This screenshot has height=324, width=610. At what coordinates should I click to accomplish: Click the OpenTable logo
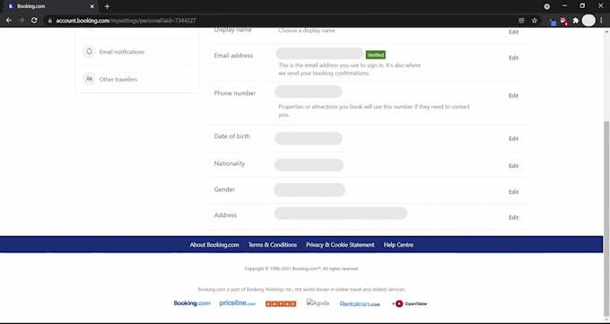410,303
